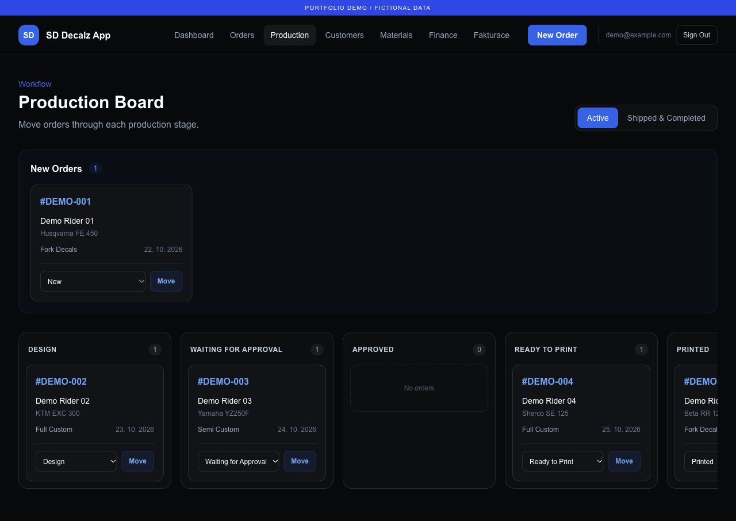
Task: Open order #DEMO-004 link
Action: pyautogui.click(x=547, y=381)
